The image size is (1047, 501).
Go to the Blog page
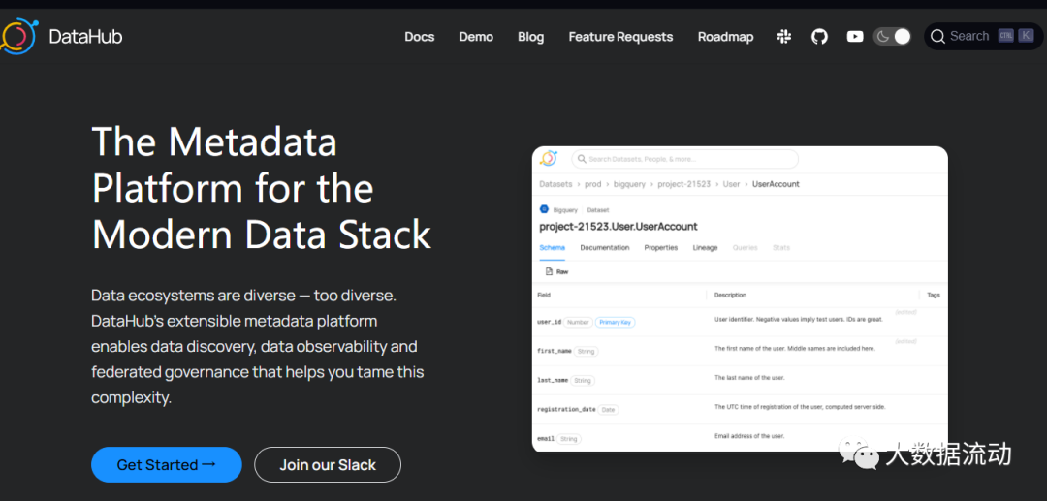coord(531,37)
